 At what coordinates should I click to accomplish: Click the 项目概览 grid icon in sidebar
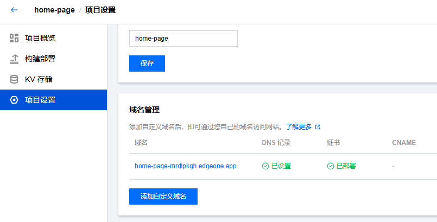pyautogui.click(x=14, y=38)
